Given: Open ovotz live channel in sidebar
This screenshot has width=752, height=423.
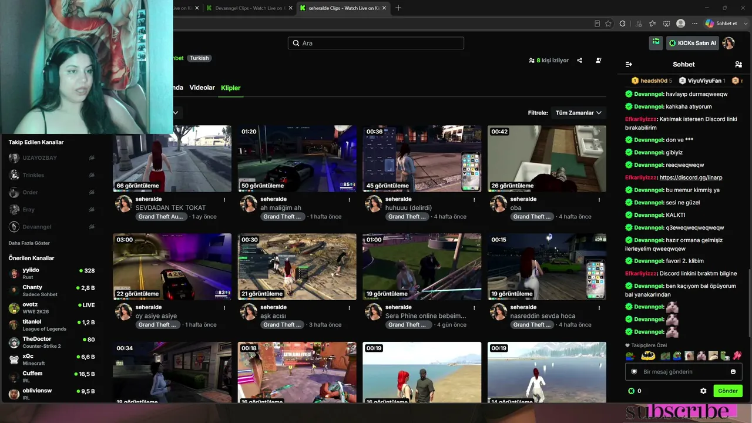Looking at the screenshot, I should coord(52,308).
